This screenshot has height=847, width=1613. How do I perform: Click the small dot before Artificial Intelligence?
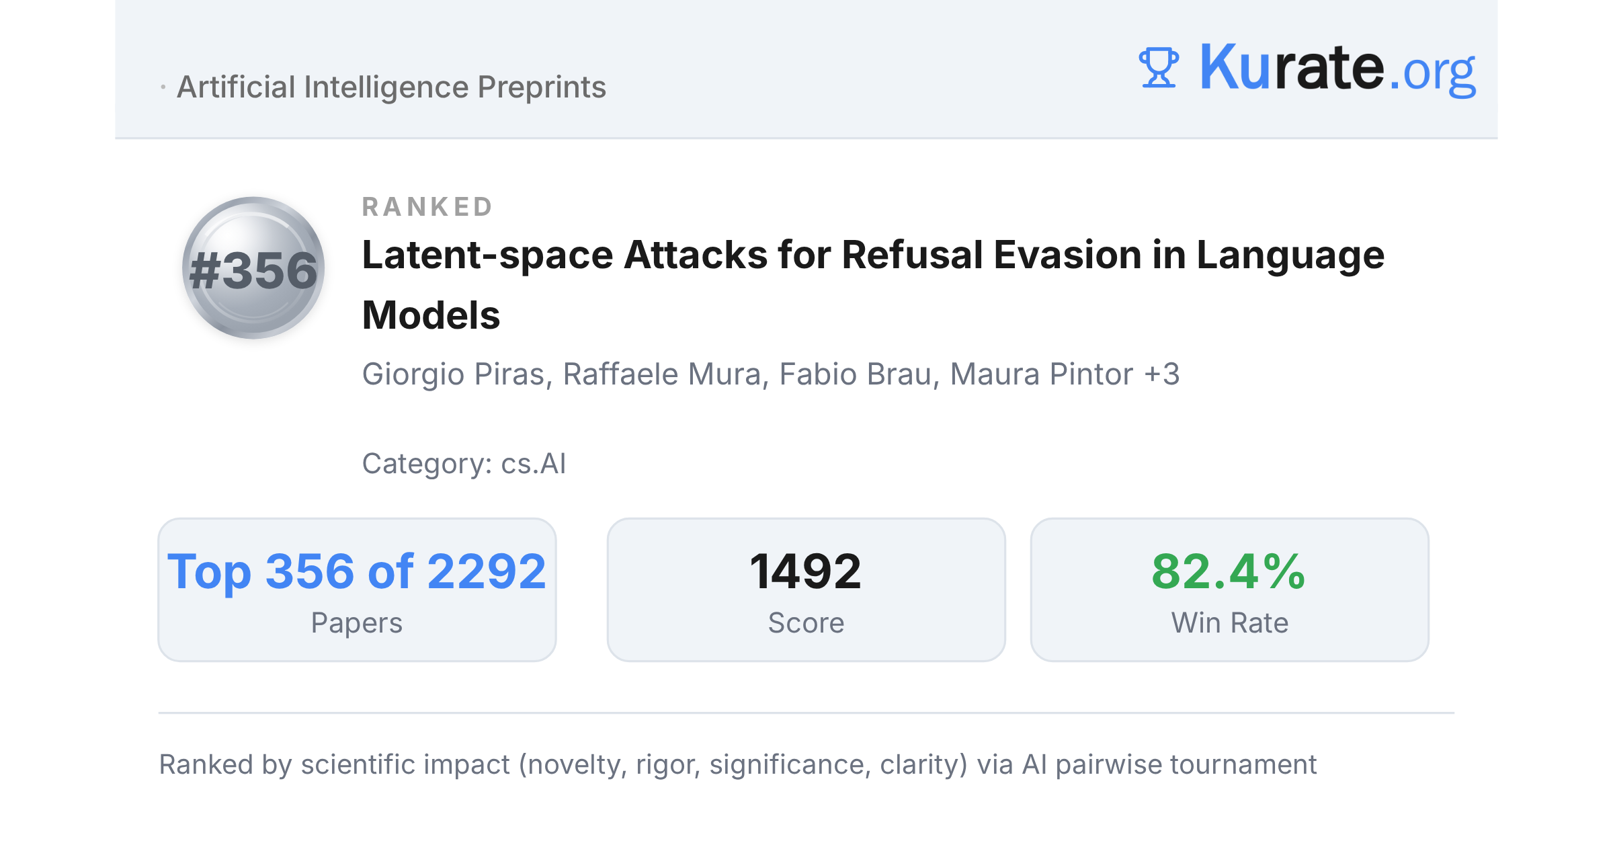163,87
